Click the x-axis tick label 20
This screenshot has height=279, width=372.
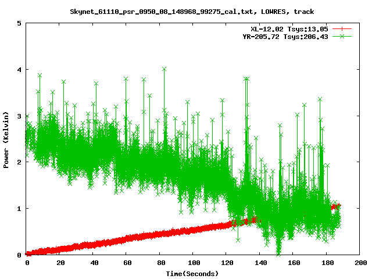click(x=60, y=263)
